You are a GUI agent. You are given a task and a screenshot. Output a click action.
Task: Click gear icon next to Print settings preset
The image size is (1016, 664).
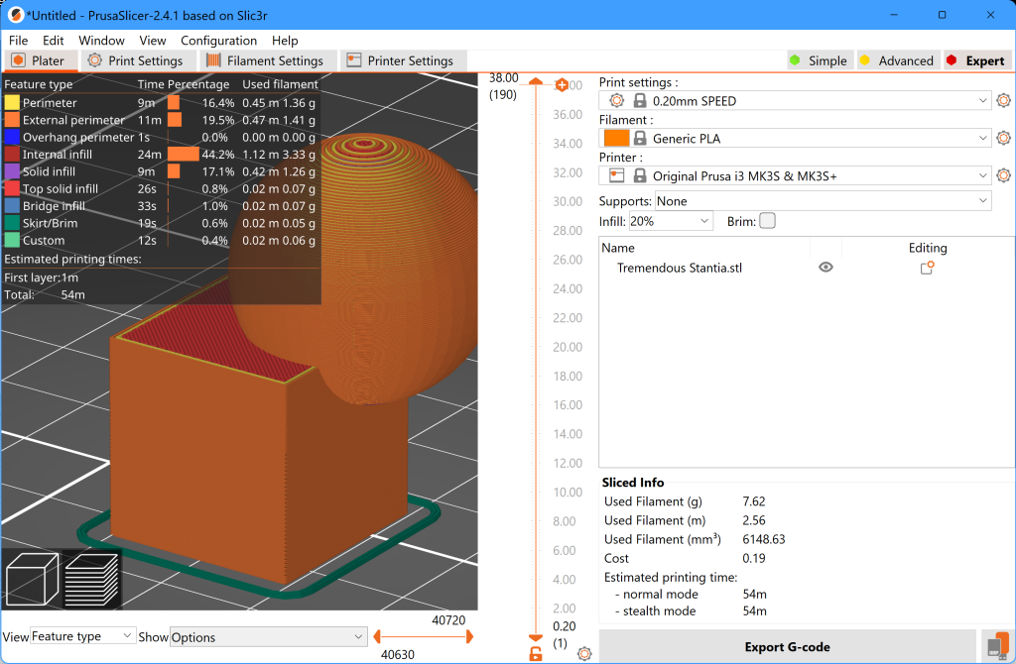1003,100
